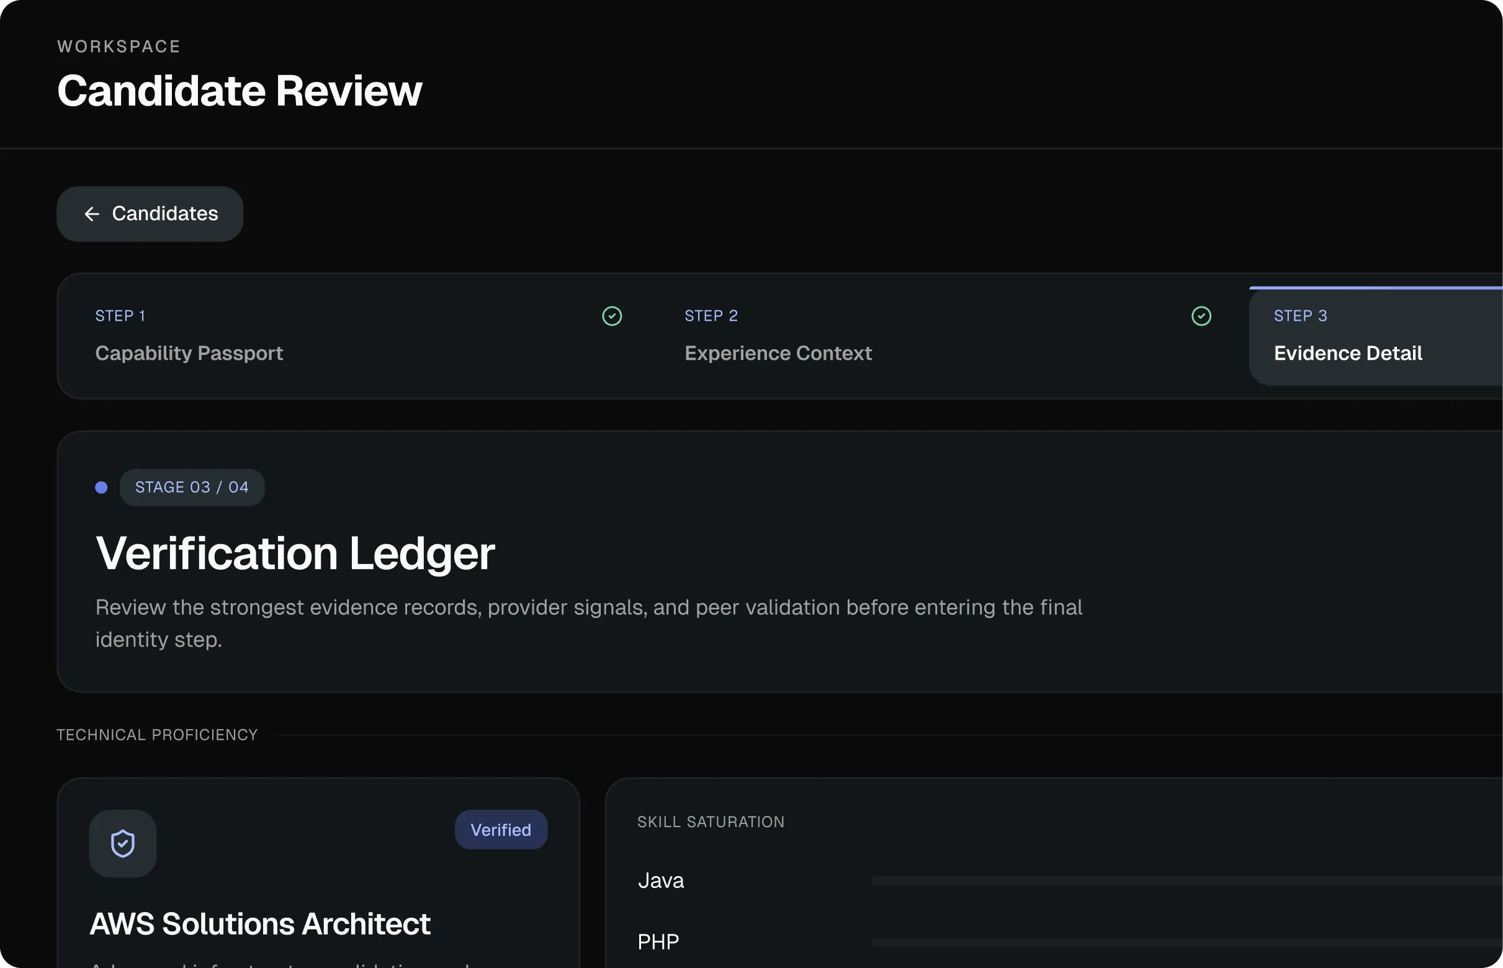
Task: Click Step 1 completed checkmark icon
Action: [x=612, y=316]
